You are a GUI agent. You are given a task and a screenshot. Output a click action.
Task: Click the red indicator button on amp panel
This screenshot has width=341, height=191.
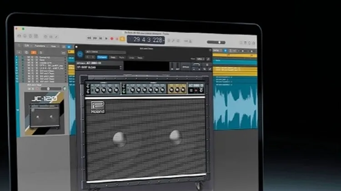(x=196, y=90)
